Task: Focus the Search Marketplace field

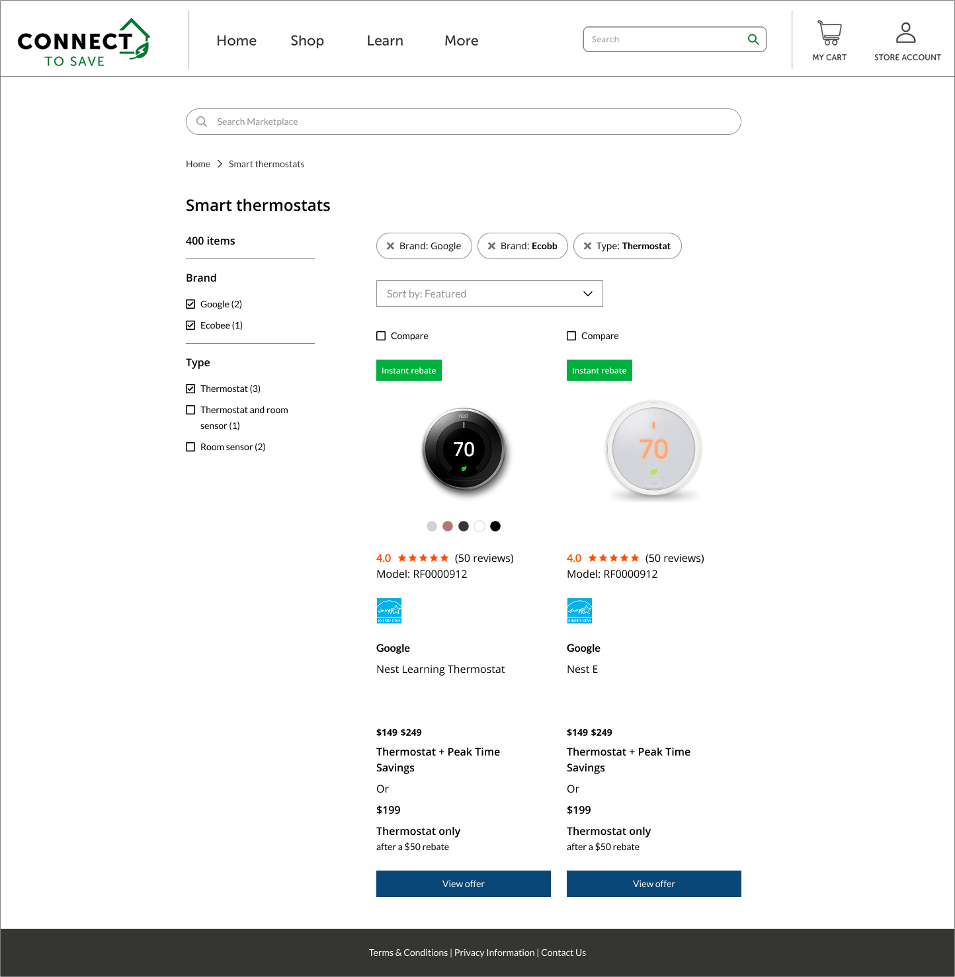Action: [x=464, y=122]
